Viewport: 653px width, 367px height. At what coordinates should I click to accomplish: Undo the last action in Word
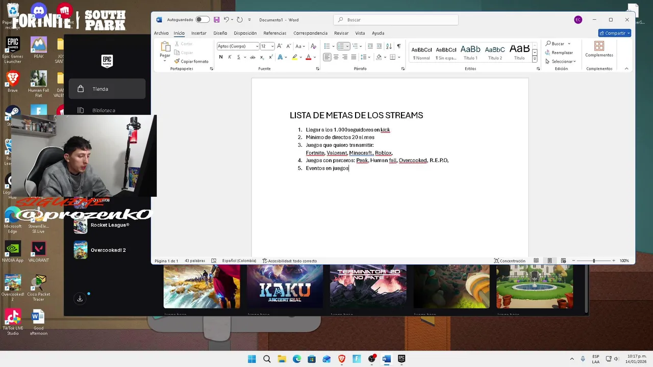point(226,19)
